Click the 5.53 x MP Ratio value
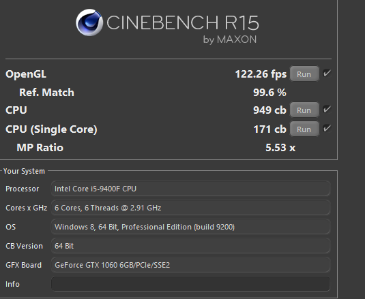This screenshot has height=299, width=365. (x=280, y=148)
